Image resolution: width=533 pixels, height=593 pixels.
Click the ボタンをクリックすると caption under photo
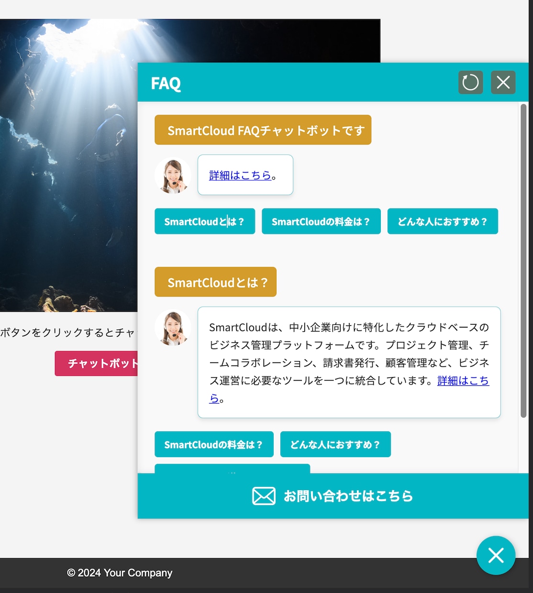pyautogui.click(x=67, y=332)
